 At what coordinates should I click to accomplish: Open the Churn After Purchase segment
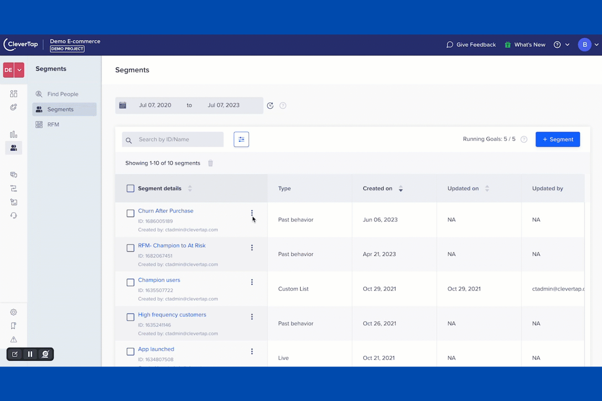click(166, 211)
